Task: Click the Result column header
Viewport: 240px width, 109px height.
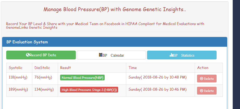Action: (x=66, y=68)
